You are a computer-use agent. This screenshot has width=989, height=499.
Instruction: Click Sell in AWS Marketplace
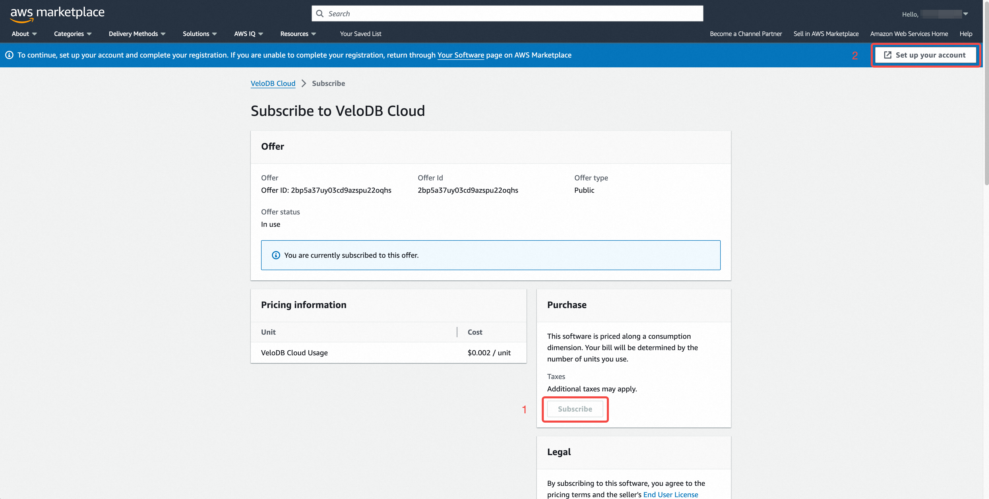point(826,34)
